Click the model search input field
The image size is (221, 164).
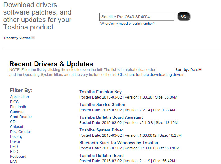coord(137,17)
